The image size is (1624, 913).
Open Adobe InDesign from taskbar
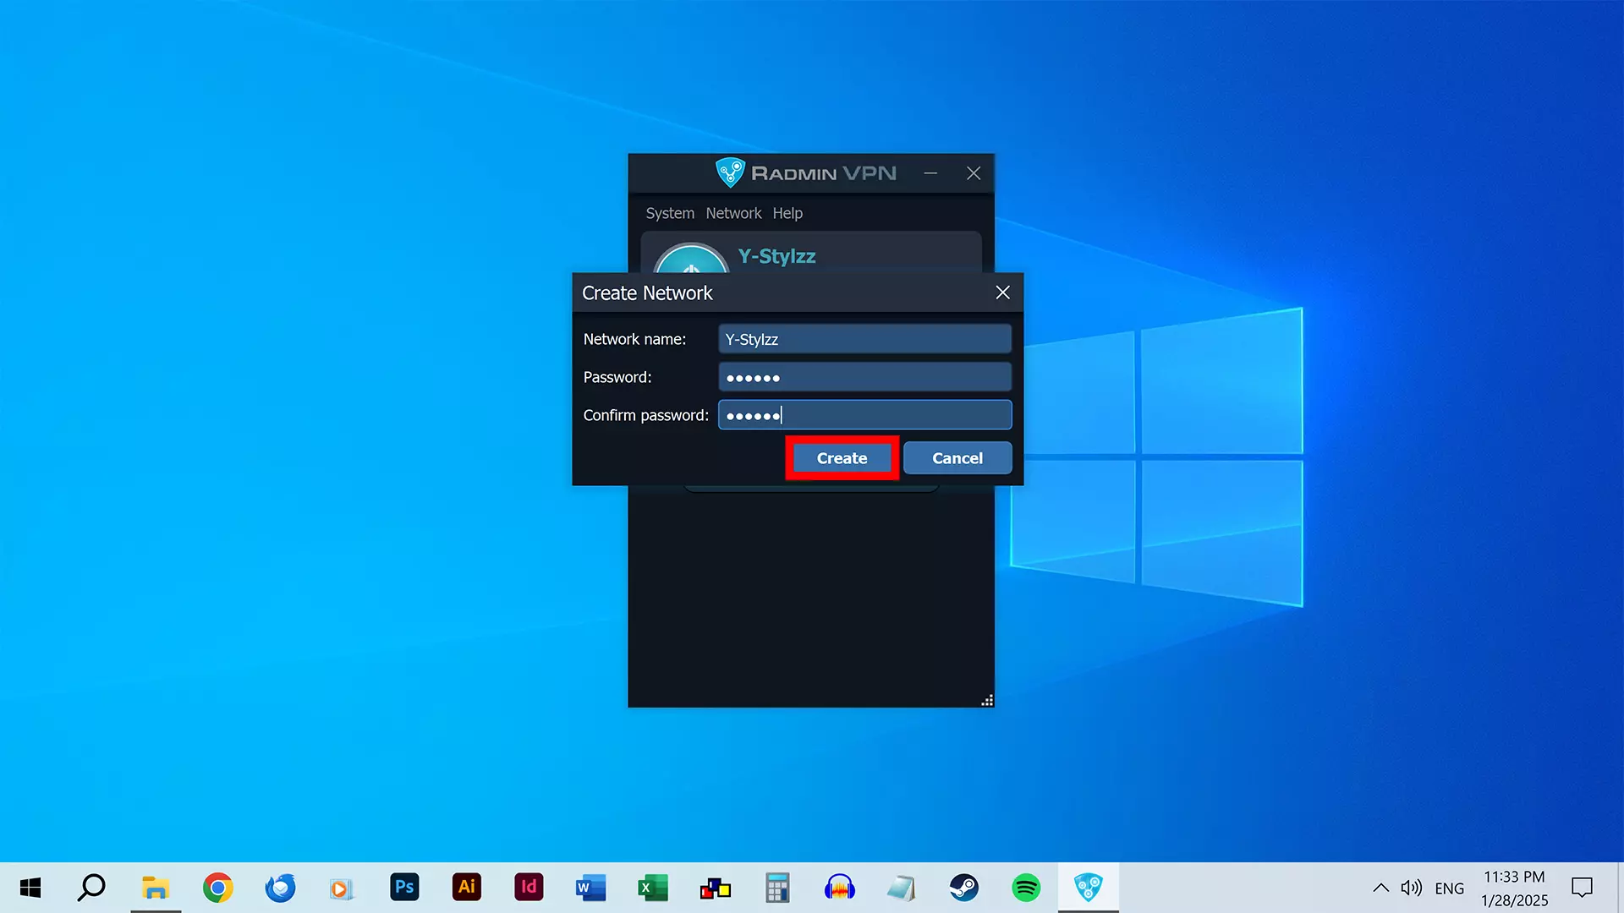click(529, 888)
